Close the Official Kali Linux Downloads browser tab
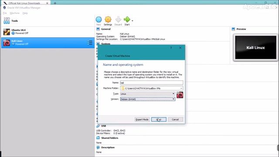Viewport: 279px width, 157px height. [x=47, y=3]
